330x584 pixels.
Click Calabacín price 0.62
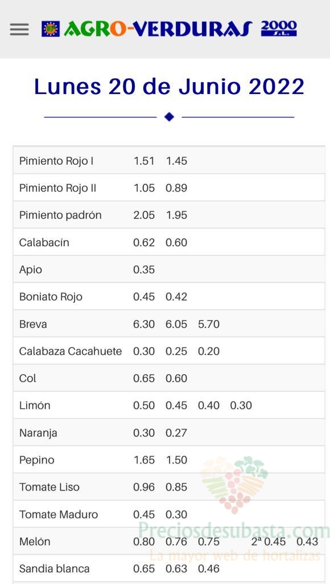[144, 242]
